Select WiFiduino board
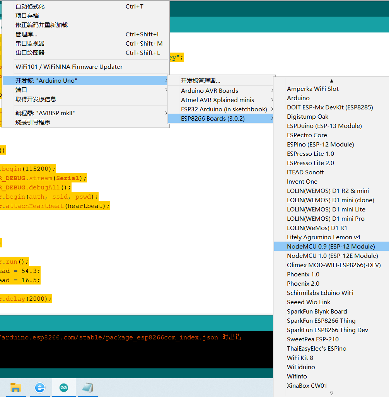The width and height of the screenshot is (389, 397). pyautogui.click(x=331, y=367)
